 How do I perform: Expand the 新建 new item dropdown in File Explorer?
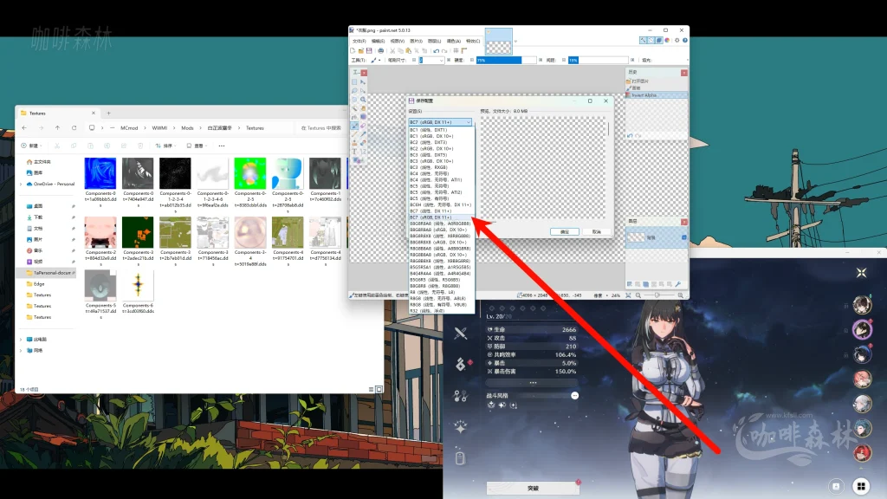(32, 146)
